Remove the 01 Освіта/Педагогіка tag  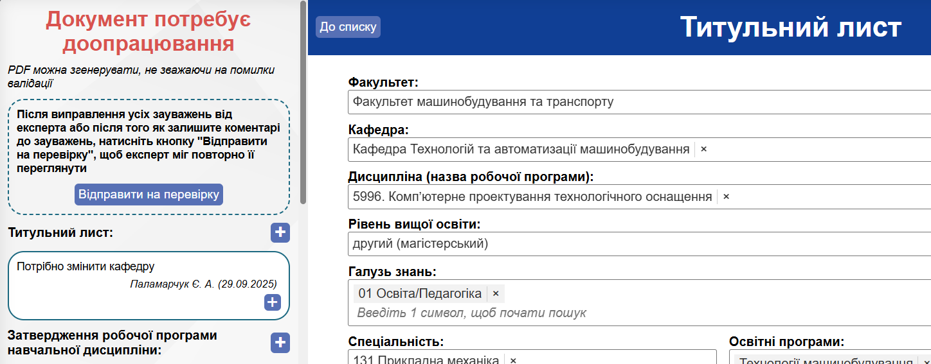pyautogui.click(x=496, y=293)
